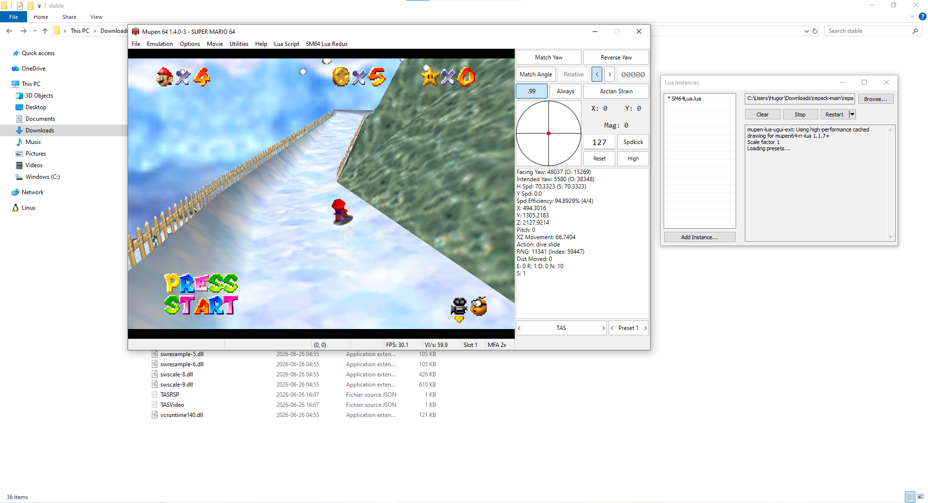Select SM64Lua.lua in Lua Instances list

pos(699,99)
